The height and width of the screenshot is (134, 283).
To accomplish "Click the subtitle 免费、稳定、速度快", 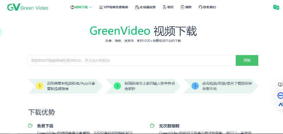I will (120, 41).
